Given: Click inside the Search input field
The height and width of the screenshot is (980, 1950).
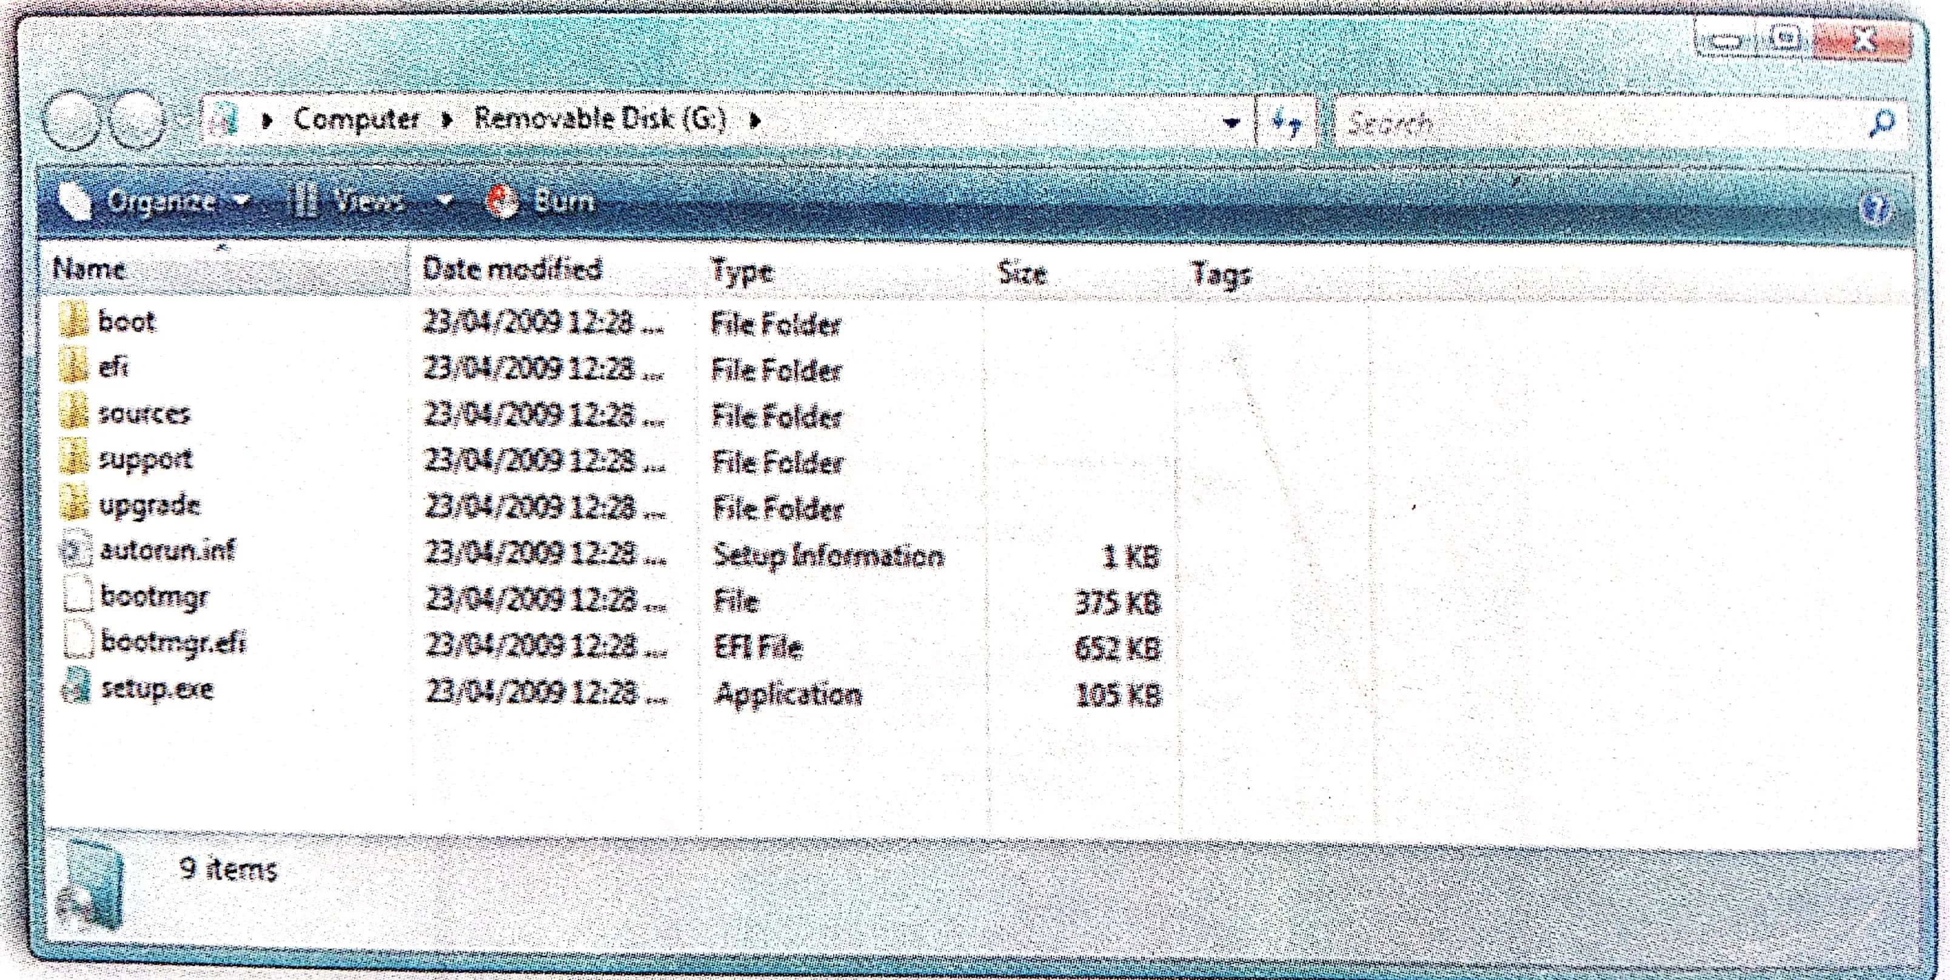Looking at the screenshot, I should [1590, 122].
